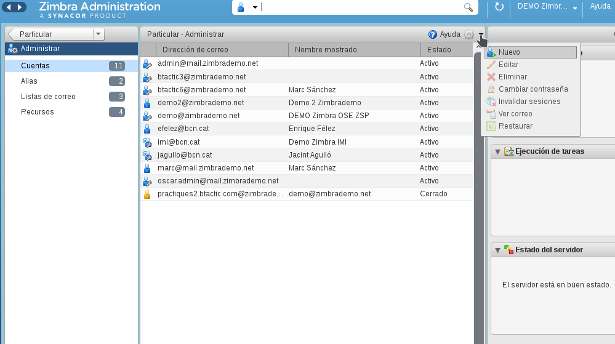Open the search type dropdown arrow

coord(255,7)
